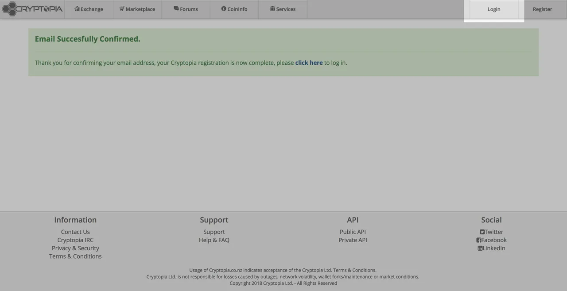Screen dimensions: 567x291
Task: Open the Private API documentation
Action: (353, 240)
